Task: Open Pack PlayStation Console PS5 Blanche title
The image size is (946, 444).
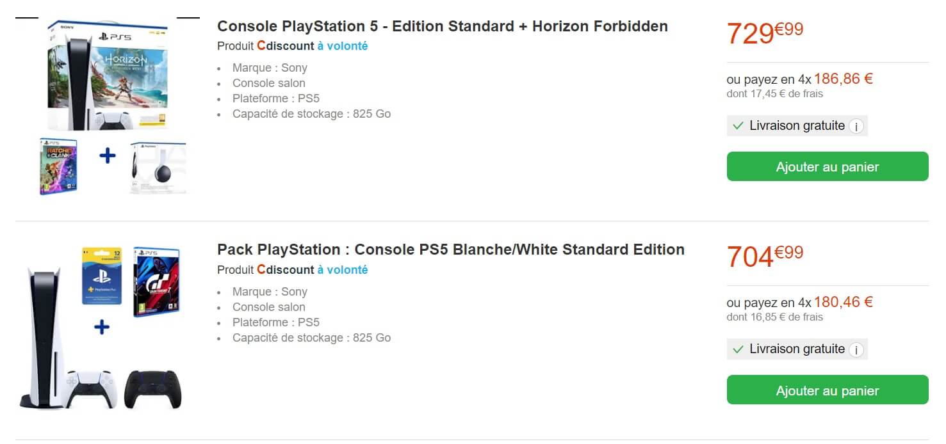Action: (450, 250)
